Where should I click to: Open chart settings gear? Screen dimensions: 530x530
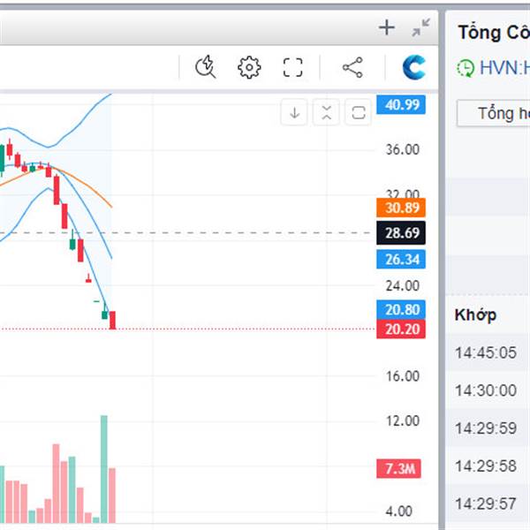point(249,67)
